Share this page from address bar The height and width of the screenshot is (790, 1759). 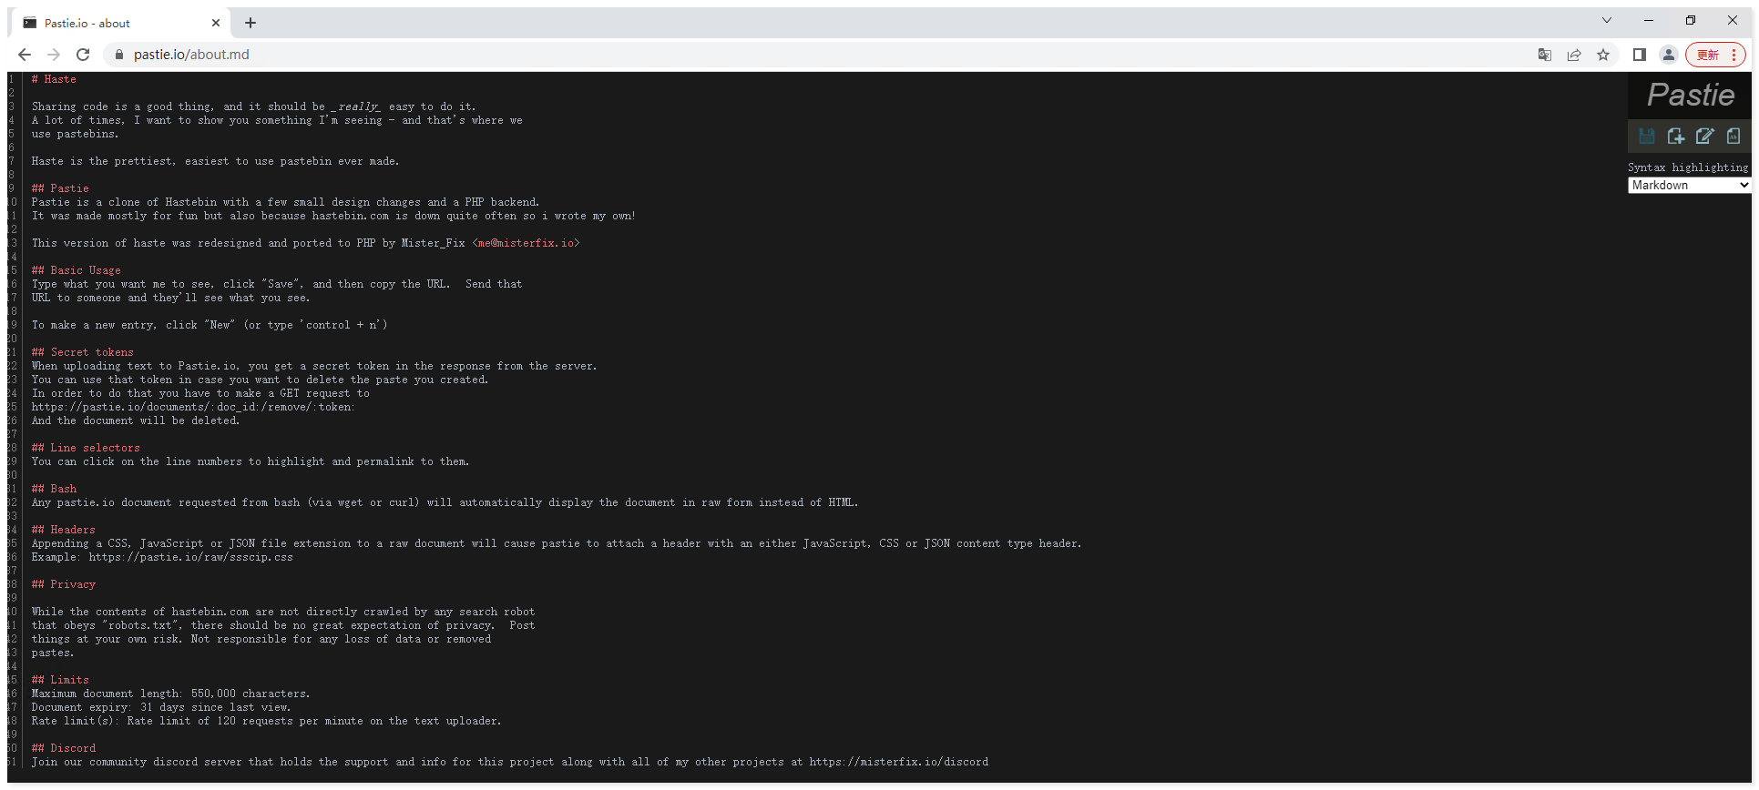[x=1574, y=55]
